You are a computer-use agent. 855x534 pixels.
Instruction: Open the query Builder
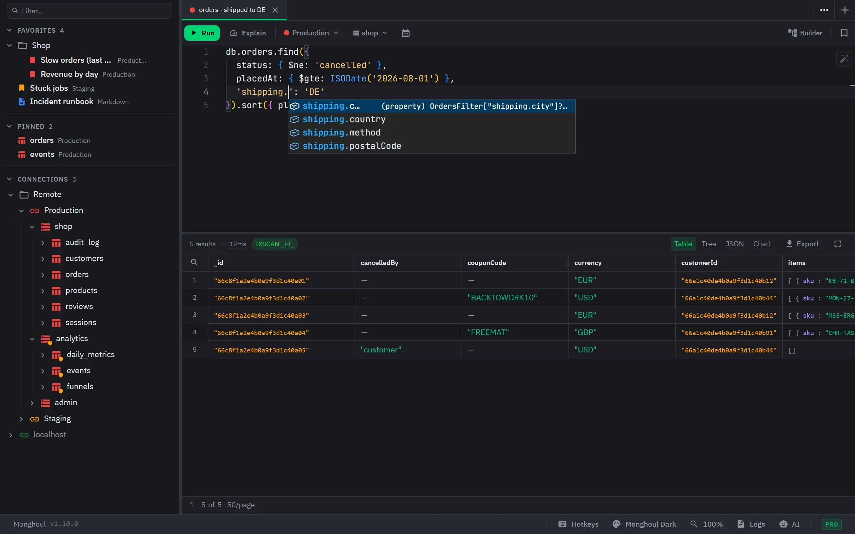click(805, 33)
